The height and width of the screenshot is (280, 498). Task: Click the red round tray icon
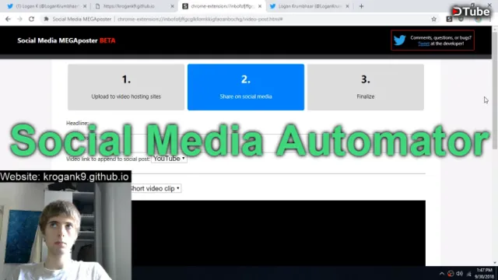click(451, 273)
